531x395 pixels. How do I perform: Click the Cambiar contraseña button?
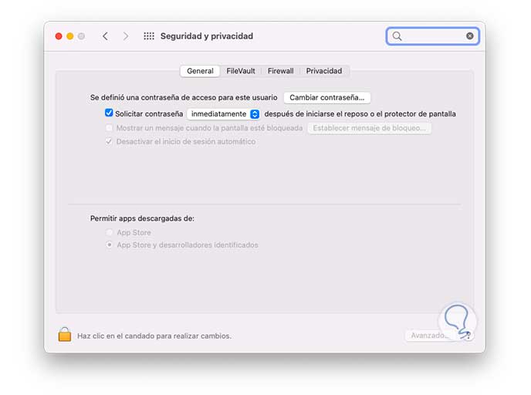pyautogui.click(x=327, y=98)
